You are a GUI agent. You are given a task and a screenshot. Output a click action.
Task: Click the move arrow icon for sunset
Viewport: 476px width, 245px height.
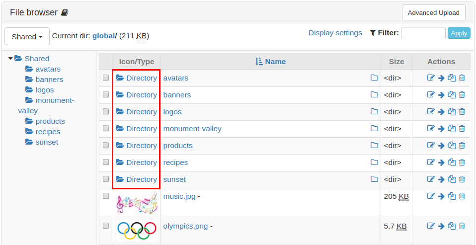coord(441,179)
